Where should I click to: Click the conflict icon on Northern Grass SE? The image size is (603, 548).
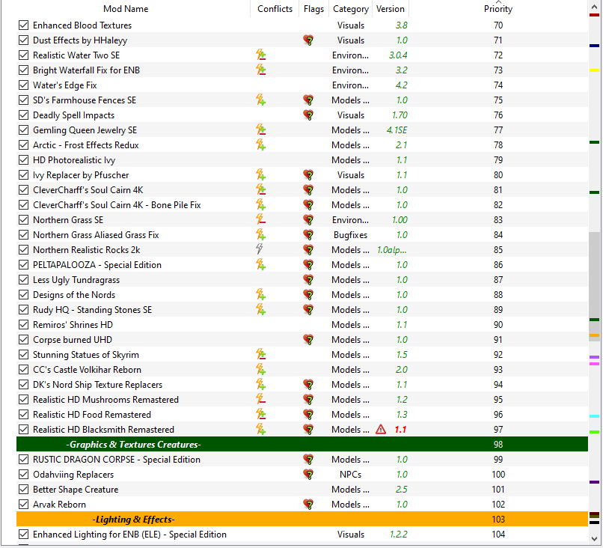(261, 220)
